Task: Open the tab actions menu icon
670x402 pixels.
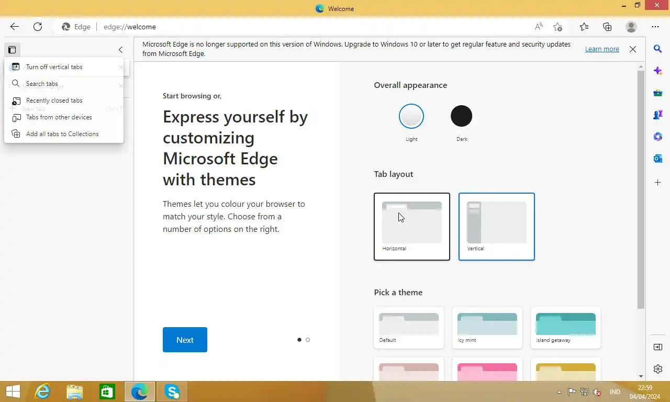Action: pos(12,50)
